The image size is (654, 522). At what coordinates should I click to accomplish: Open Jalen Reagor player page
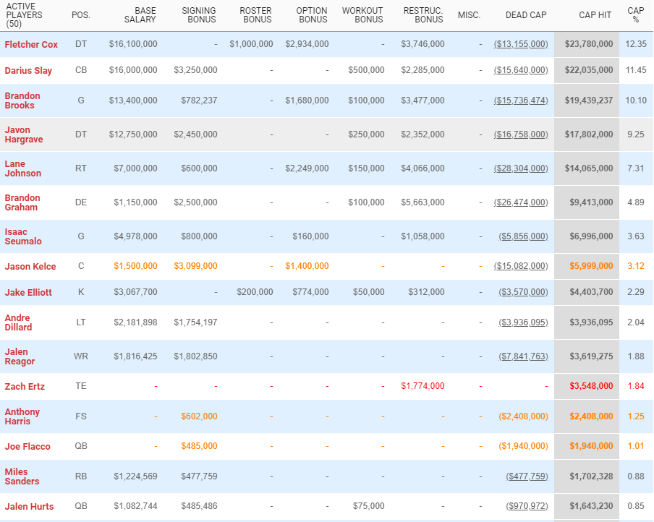pyautogui.click(x=20, y=356)
